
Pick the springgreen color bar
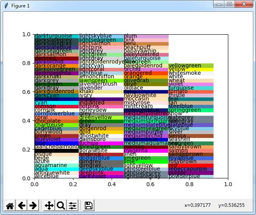(x=191, y=110)
